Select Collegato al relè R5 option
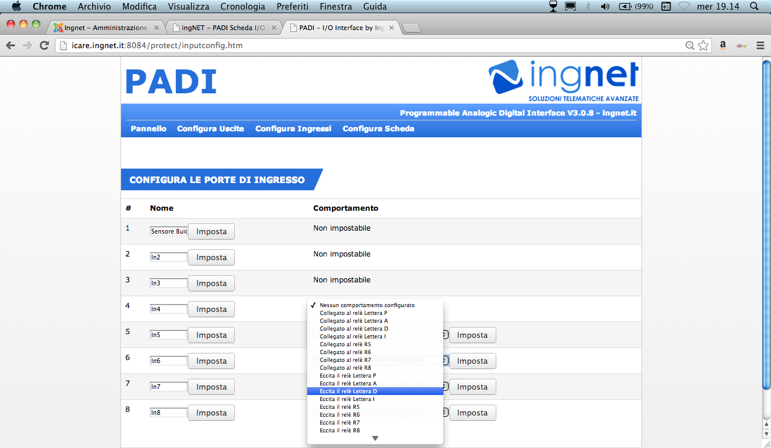 coord(375,344)
